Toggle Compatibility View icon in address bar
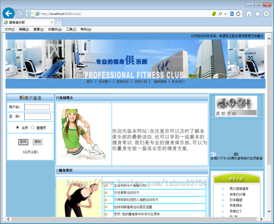Screen dimensions: 274x224 coord(232,13)
